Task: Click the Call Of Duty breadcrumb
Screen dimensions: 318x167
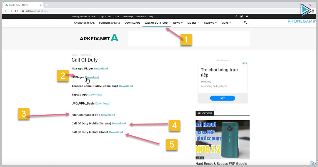Action: (86, 55)
